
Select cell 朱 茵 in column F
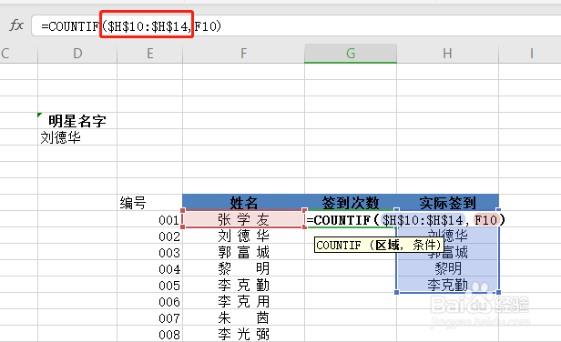[x=244, y=317]
